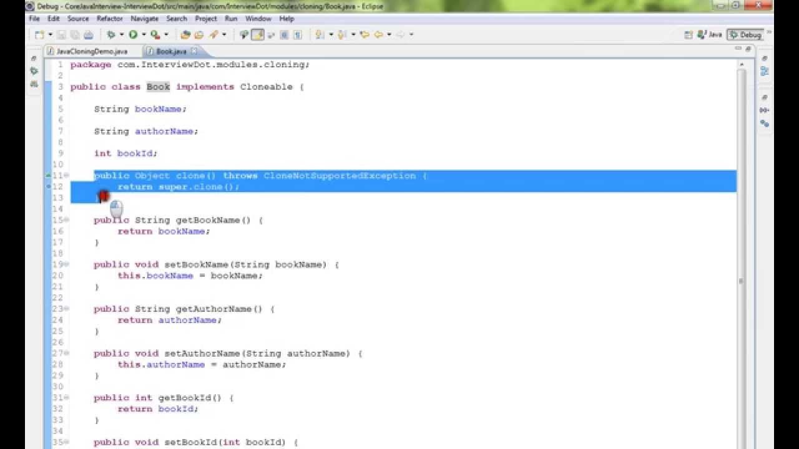This screenshot has height=449, width=799.
Task: Toggle Word Wrap toolbar button
Action: tap(270, 35)
